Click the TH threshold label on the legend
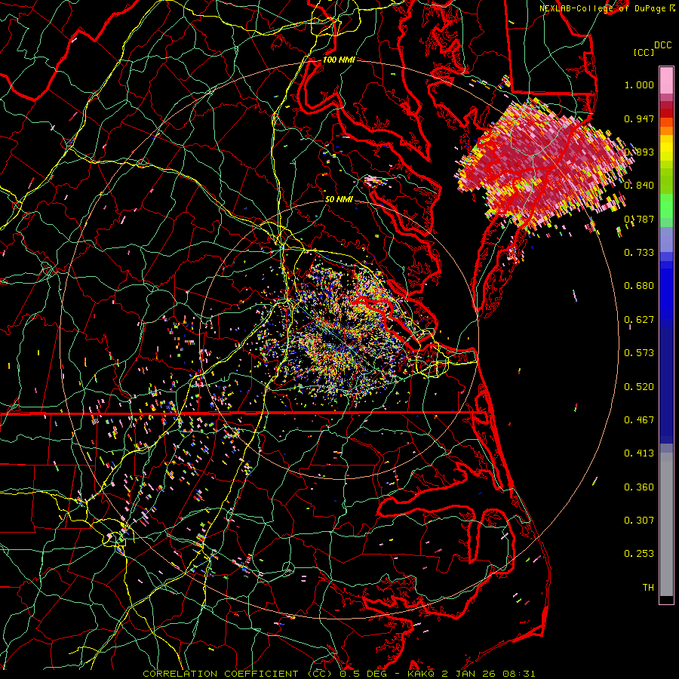The width and height of the screenshot is (679, 679). click(648, 588)
